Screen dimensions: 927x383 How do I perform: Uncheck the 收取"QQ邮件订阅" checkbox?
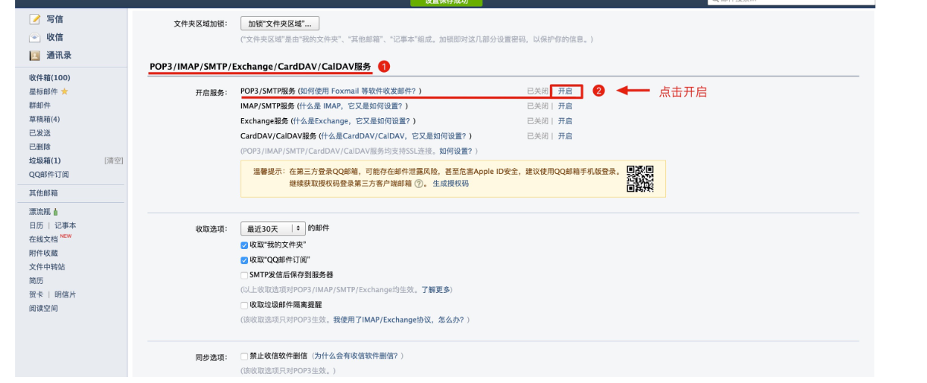point(244,260)
